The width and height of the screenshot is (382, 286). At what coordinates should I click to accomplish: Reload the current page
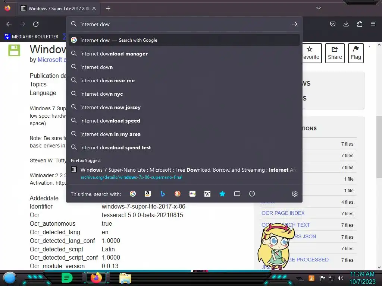point(36,24)
